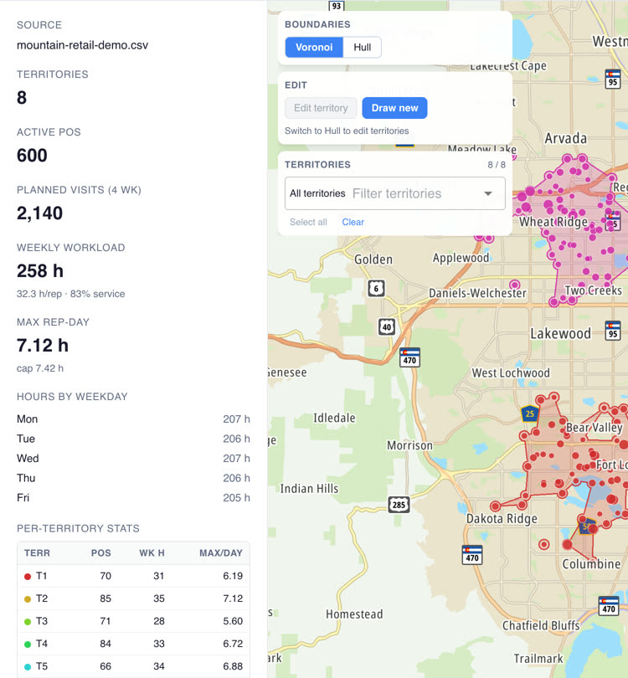Click the T2 yellow color dot
628x678 pixels.
[28, 598]
